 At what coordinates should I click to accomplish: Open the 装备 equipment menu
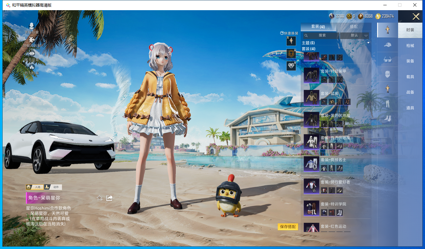pyautogui.click(x=410, y=61)
